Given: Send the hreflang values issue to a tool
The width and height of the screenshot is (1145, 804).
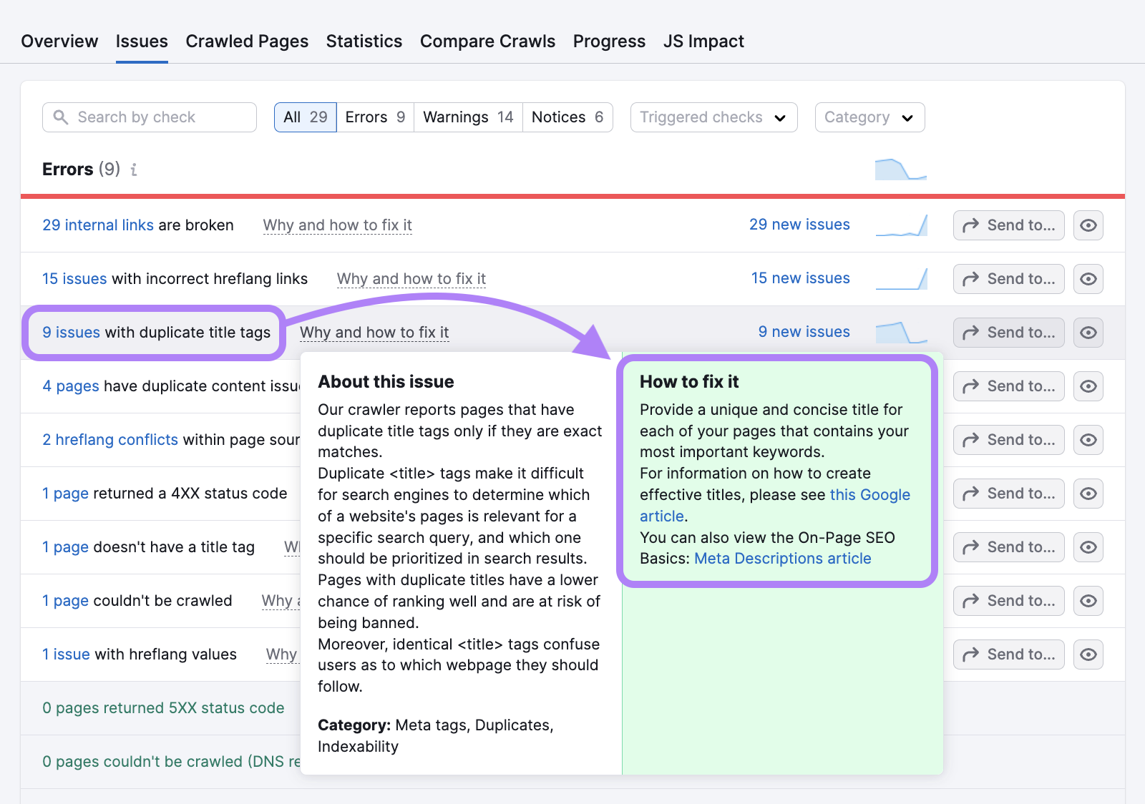Looking at the screenshot, I should [1008, 655].
